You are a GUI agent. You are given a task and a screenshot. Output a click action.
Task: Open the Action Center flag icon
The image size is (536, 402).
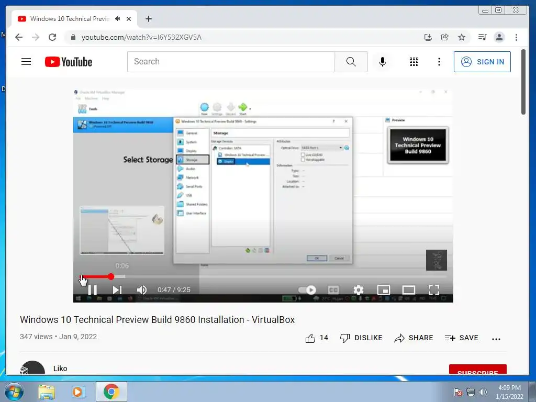[458, 392]
